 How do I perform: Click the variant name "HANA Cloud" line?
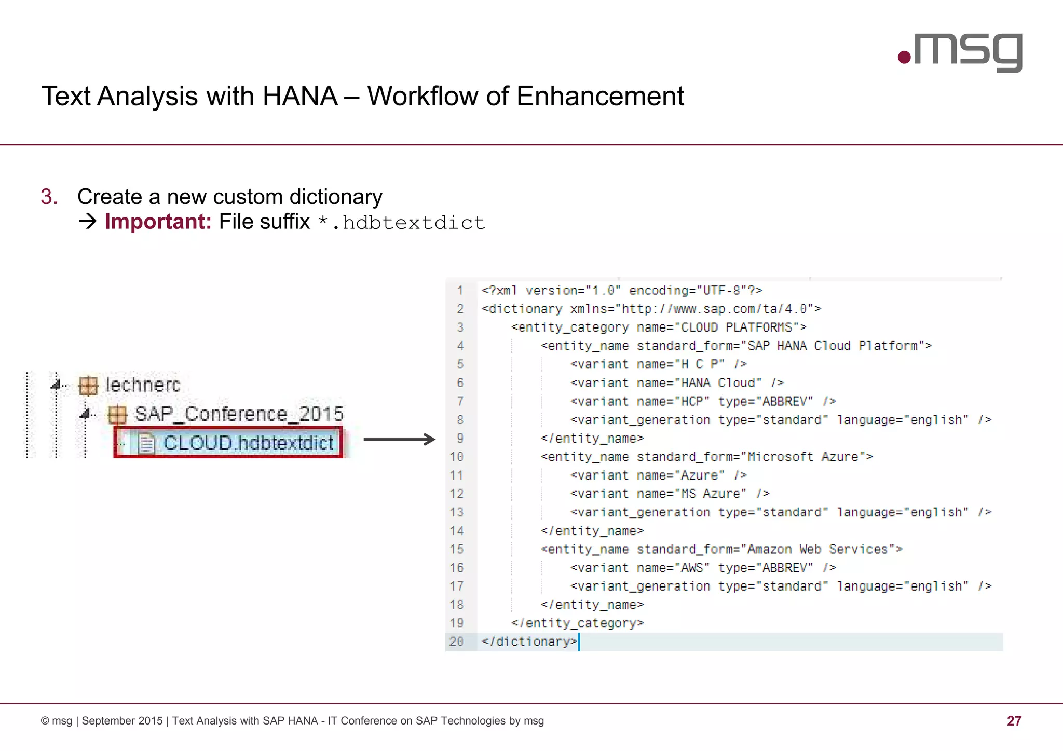click(677, 383)
